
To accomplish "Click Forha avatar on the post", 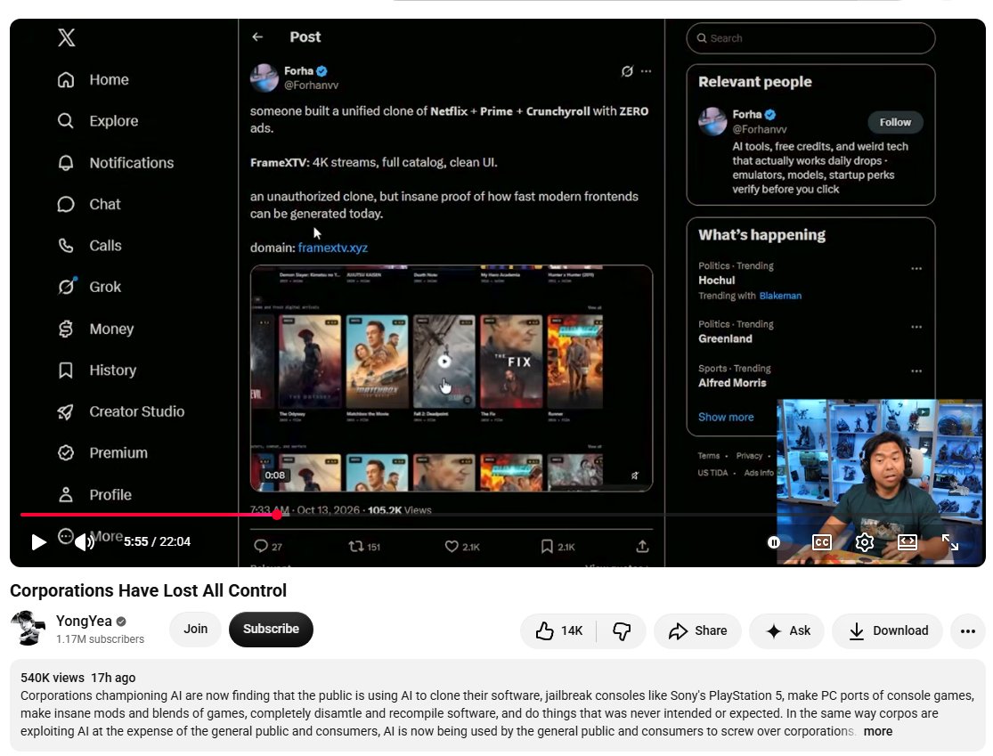I will tap(265, 77).
